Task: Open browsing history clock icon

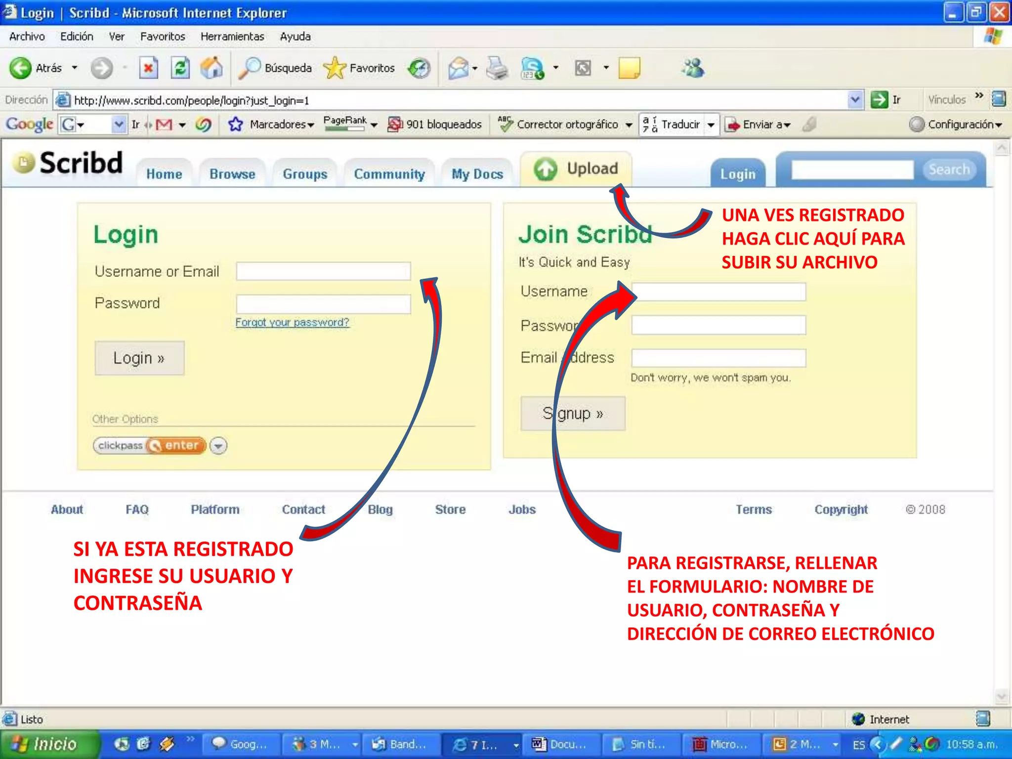Action: point(419,68)
